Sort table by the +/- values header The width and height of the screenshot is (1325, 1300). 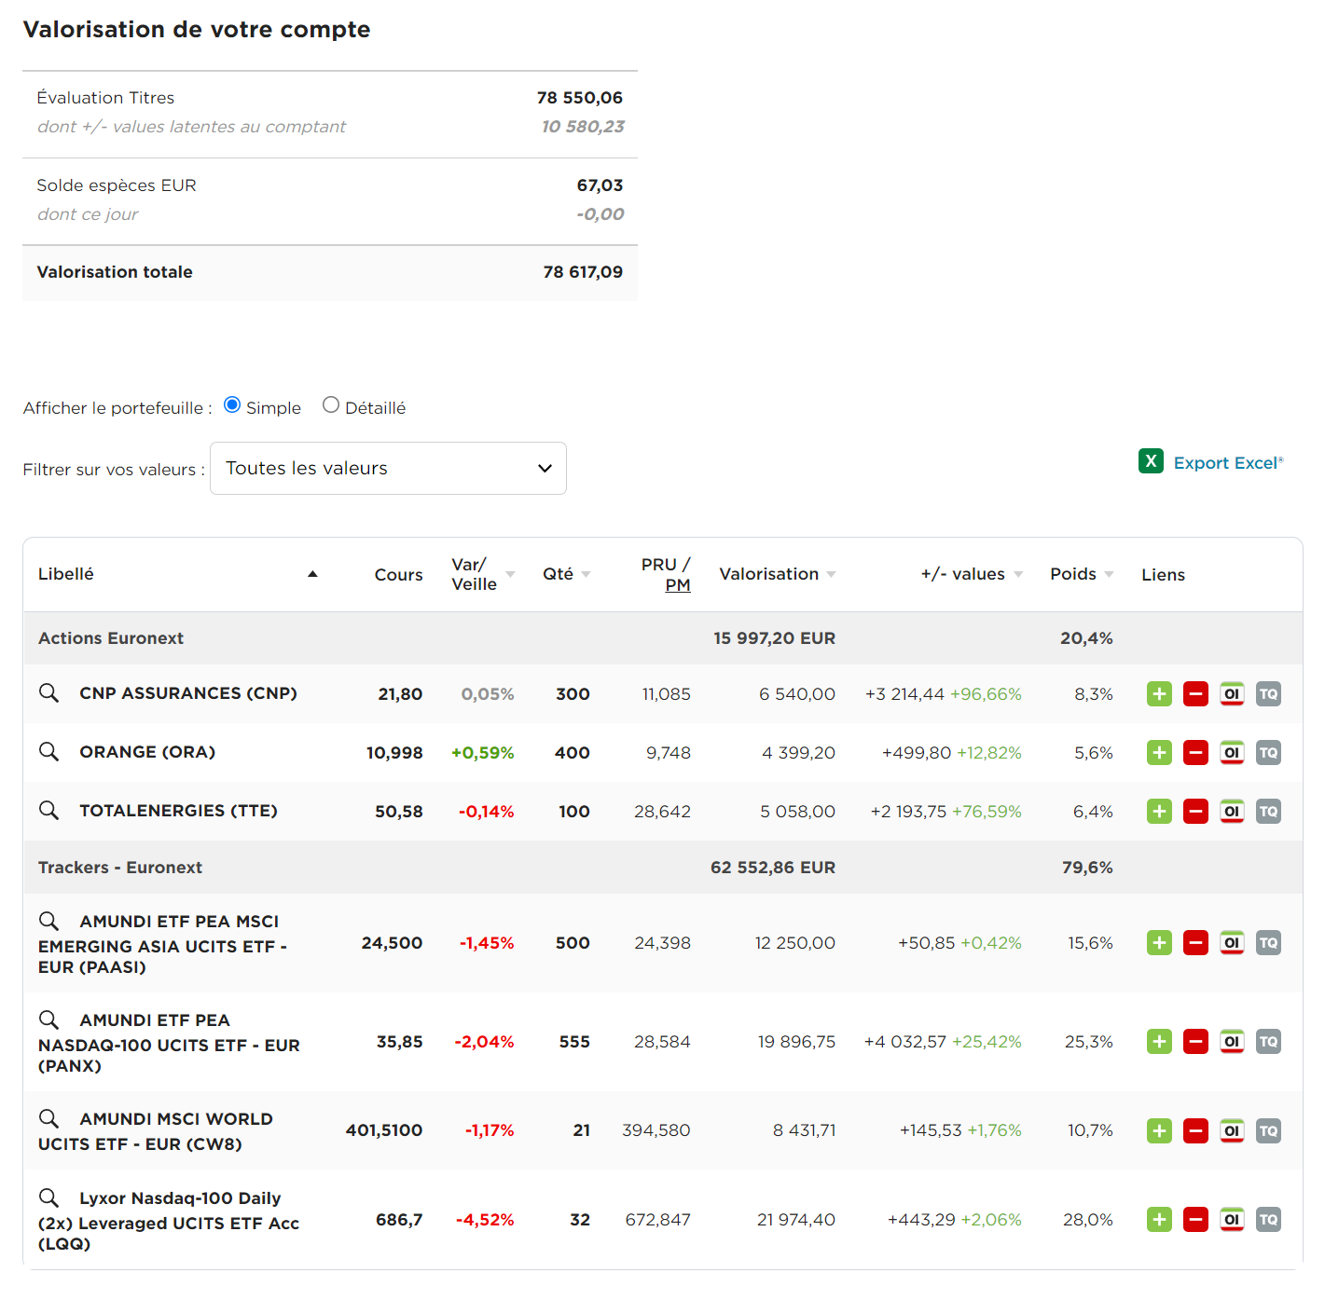point(962,575)
